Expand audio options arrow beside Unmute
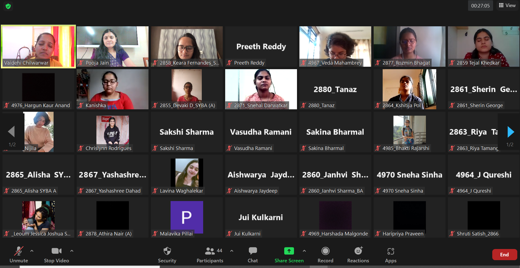The width and height of the screenshot is (520, 268). 32,251
